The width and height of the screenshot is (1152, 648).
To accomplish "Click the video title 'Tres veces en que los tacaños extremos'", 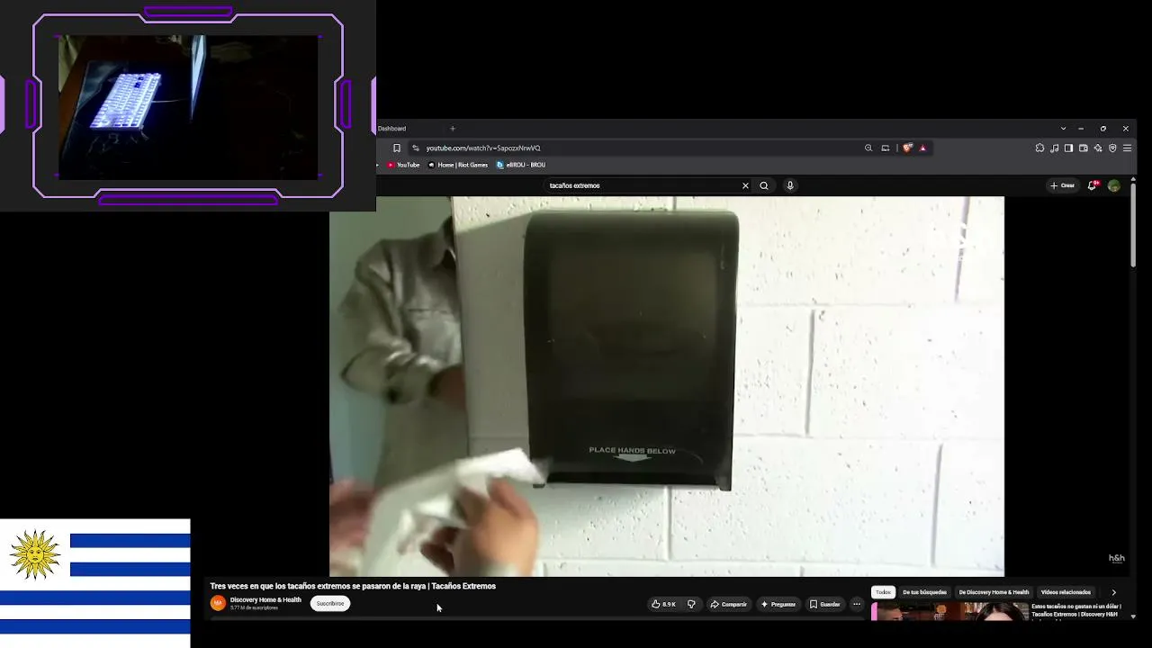I will click(353, 586).
